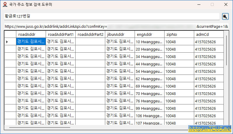
Task: Click the address search text field
Action: point(111,16)
